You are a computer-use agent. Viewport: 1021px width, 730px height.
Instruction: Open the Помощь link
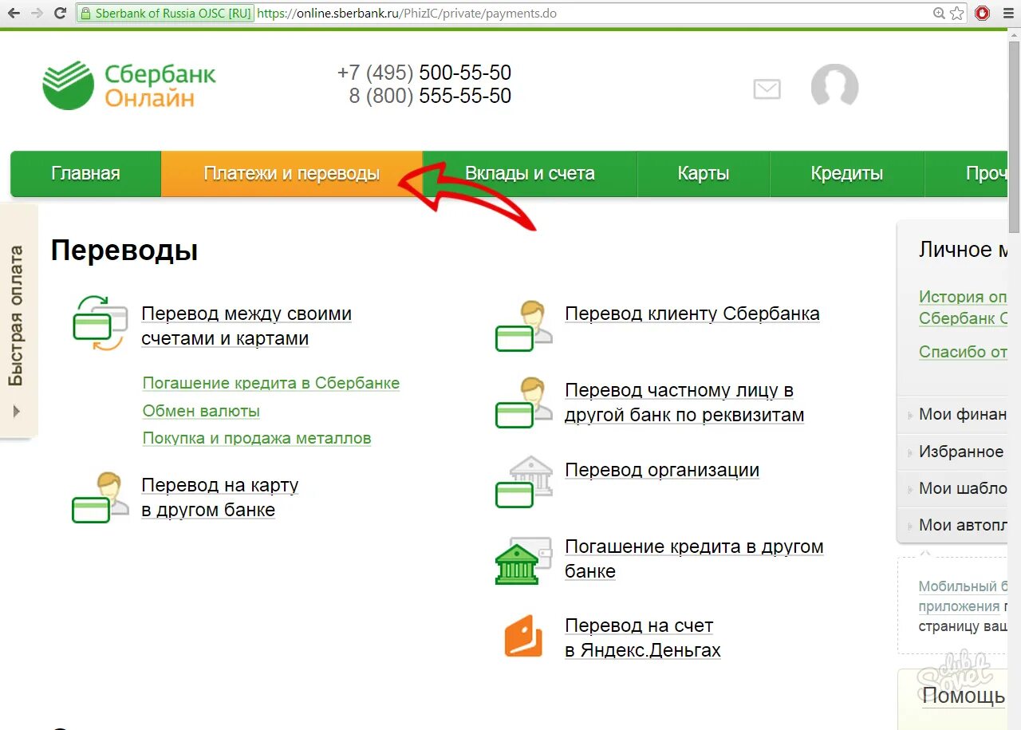point(964,696)
